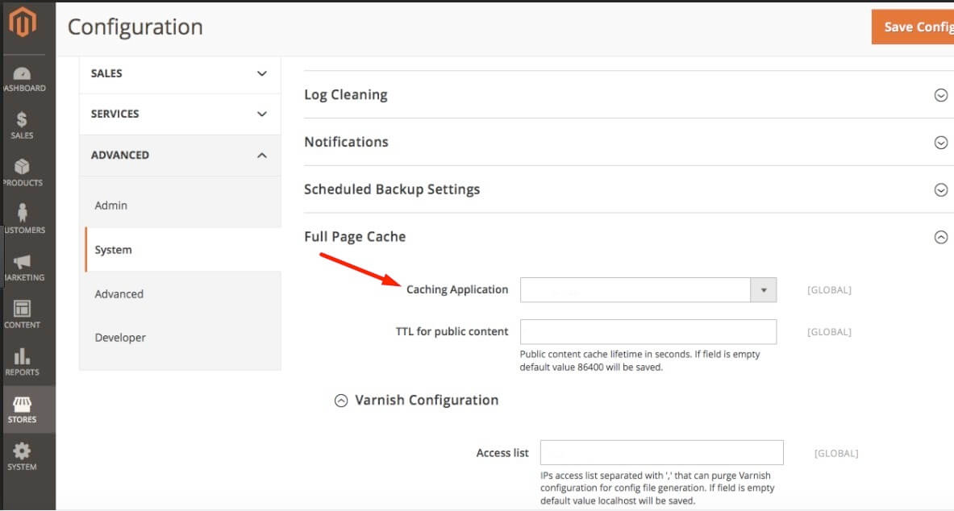The image size is (954, 511).
Task: Click the Varnish Configuration heading text
Action: (x=427, y=401)
